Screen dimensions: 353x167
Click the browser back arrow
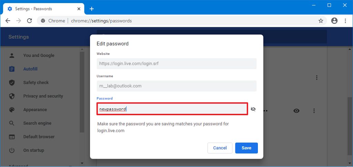8,21
